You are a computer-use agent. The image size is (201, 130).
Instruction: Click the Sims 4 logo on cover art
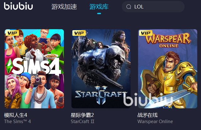click(x=33, y=66)
